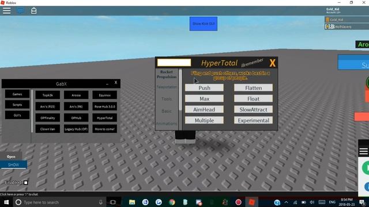Open the GUI's tab in GabX
The width and height of the screenshot is (369, 207).
coord(17,115)
